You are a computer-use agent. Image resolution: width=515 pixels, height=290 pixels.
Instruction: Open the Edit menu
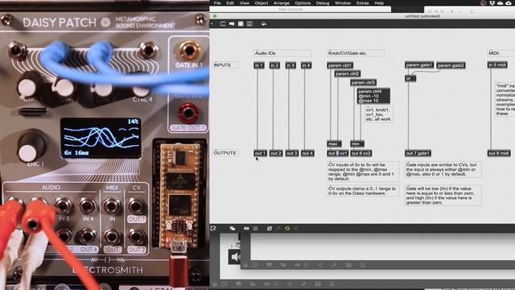pos(230,3)
